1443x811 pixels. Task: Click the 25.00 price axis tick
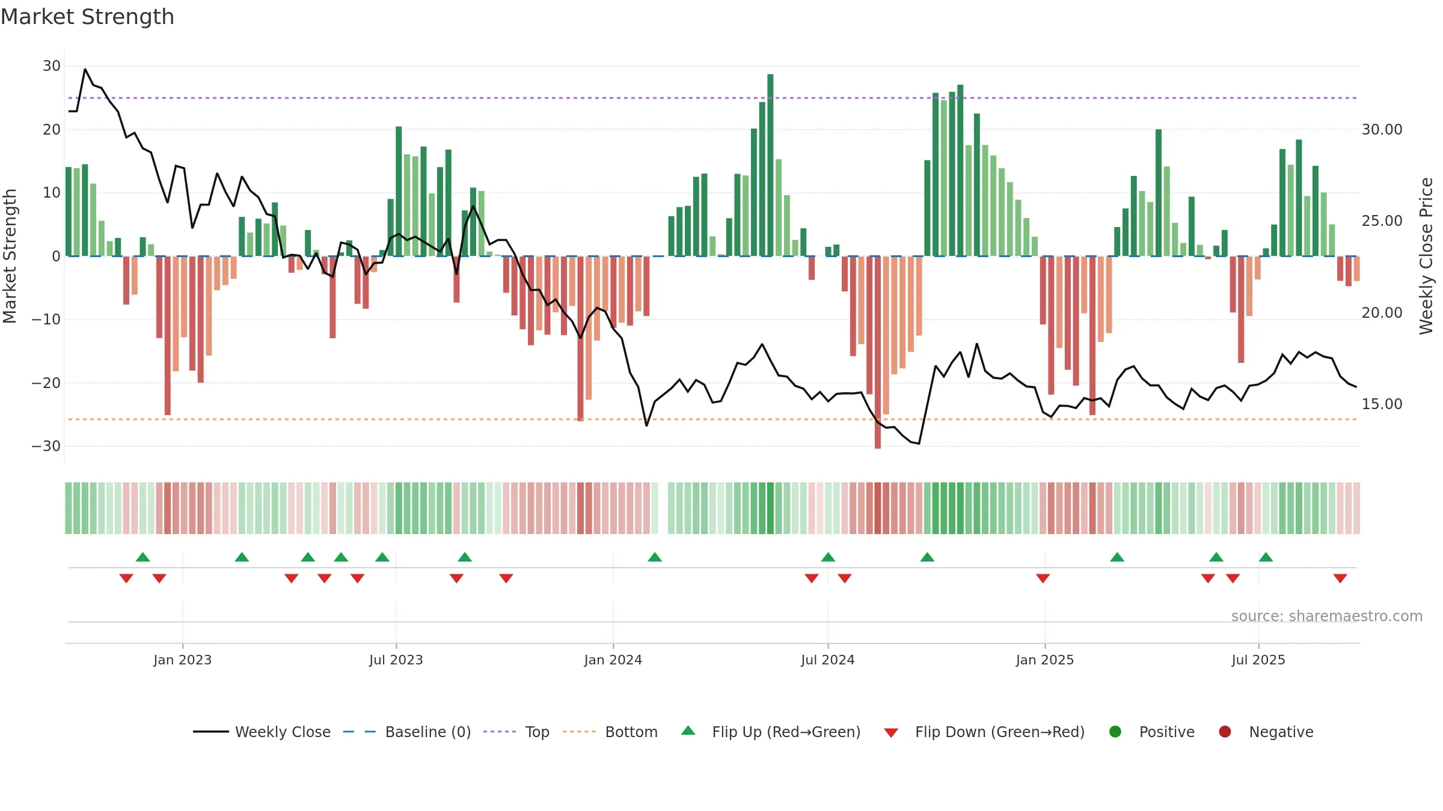(1382, 221)
